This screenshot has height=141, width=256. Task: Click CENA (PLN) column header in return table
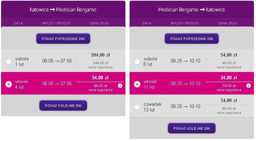coord(228,23)
